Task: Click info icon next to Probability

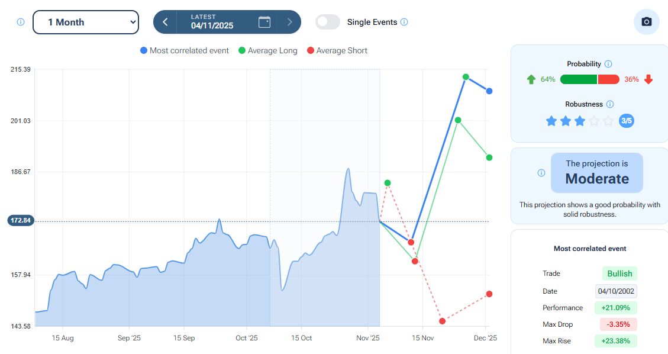Action: pyautogui.click(x=608, y=64)
